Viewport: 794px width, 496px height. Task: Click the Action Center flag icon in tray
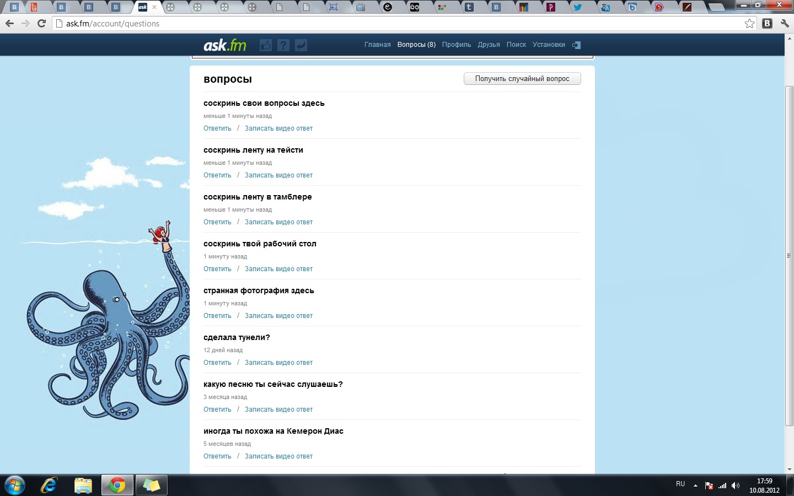coord(709,486)
